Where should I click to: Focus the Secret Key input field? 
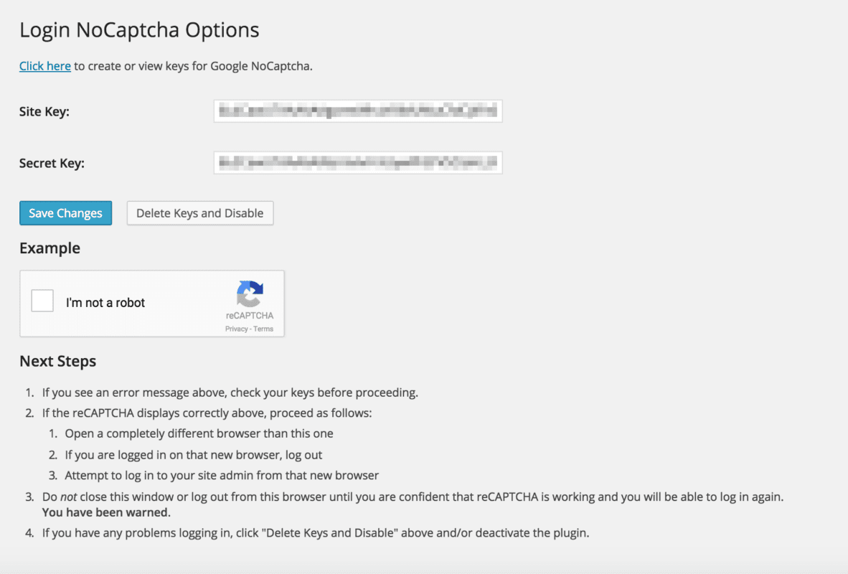pyautogui.click(x=358, y=163)
